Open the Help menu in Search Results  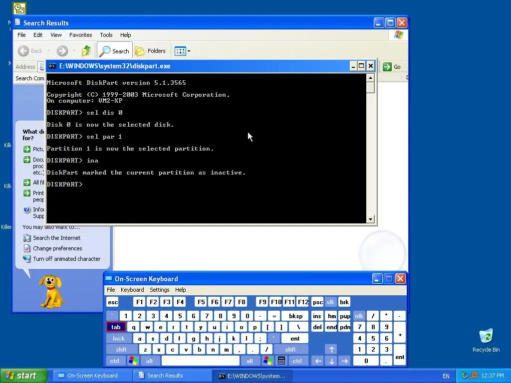pos(125,35)
